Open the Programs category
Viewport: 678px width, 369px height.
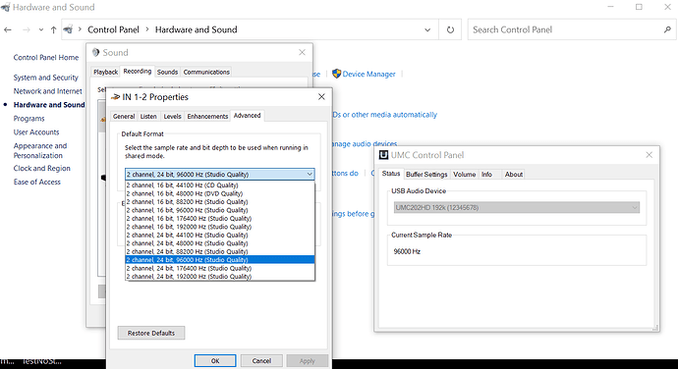pos(28,119)
